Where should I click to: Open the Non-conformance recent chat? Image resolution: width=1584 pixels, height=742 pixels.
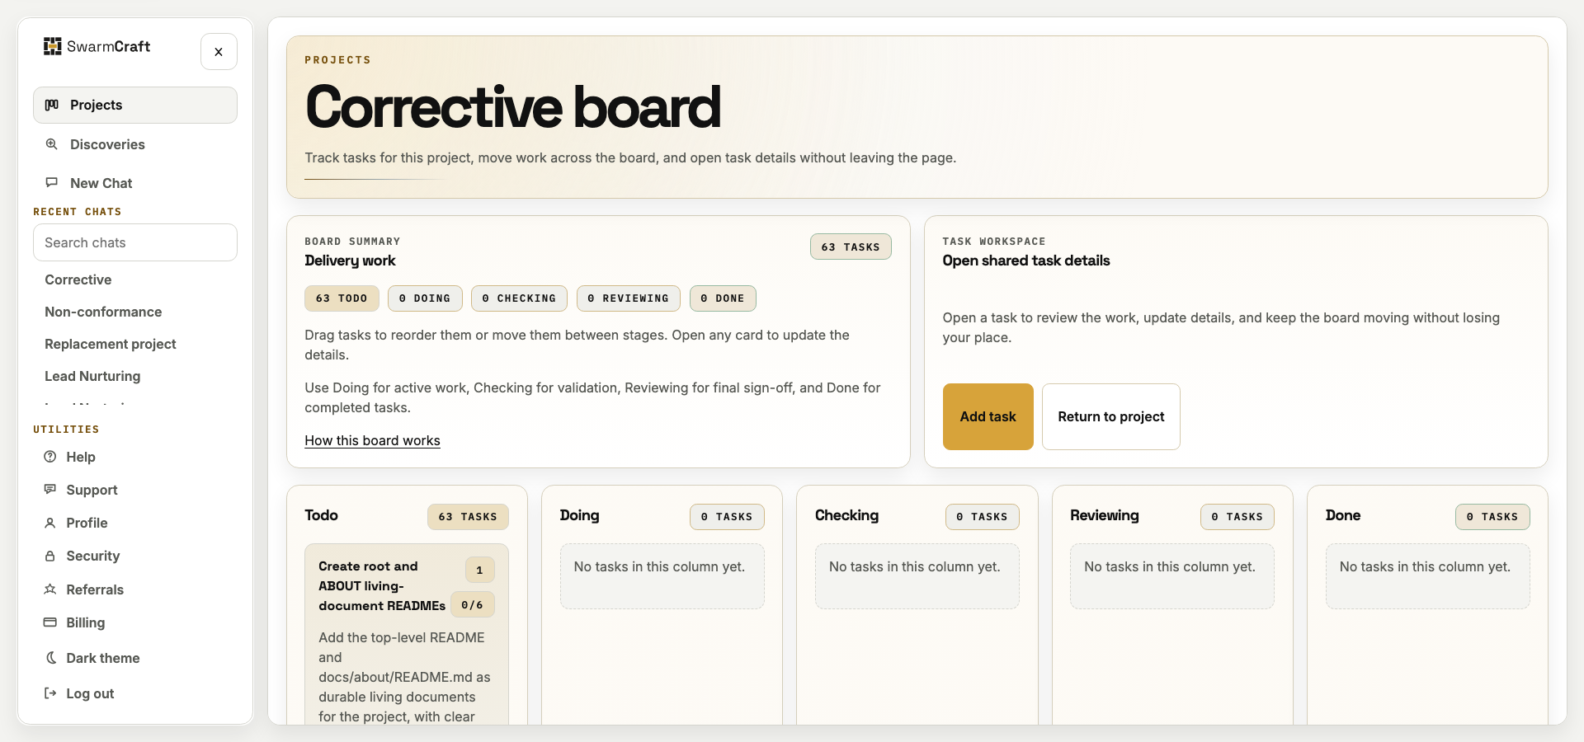(103, 312)
